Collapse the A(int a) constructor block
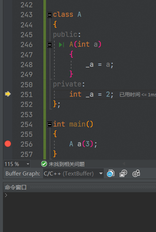156x232 pixels. [50, 45]
